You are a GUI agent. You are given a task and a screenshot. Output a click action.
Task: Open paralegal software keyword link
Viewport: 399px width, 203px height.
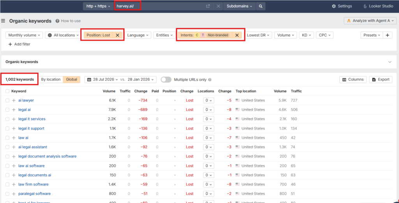pyautogui.click(x=34, y=194)
